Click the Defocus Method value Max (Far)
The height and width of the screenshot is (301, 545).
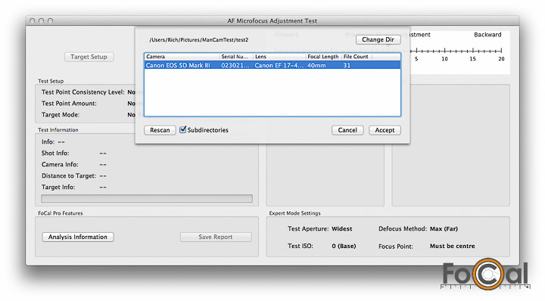(444, 229)
